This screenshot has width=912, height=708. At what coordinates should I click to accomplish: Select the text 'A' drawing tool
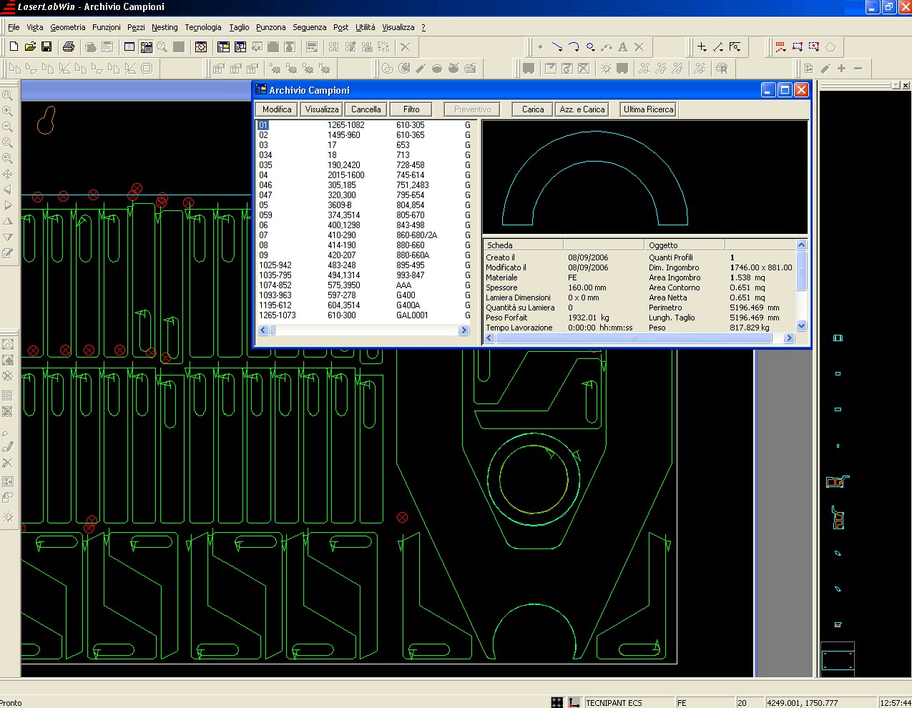click(623, 46)
